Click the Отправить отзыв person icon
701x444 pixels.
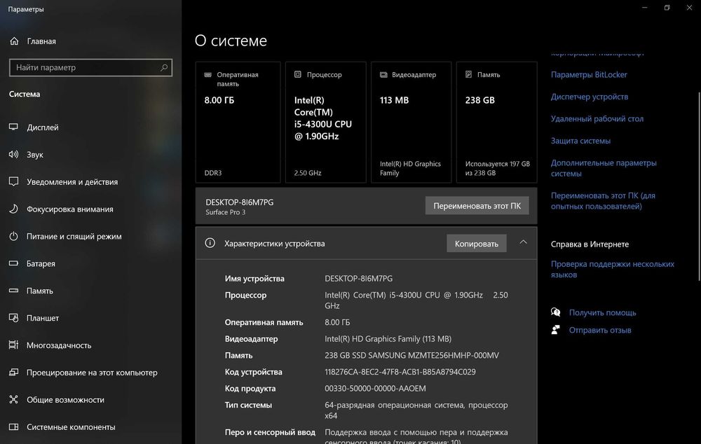tap(555, 330)
